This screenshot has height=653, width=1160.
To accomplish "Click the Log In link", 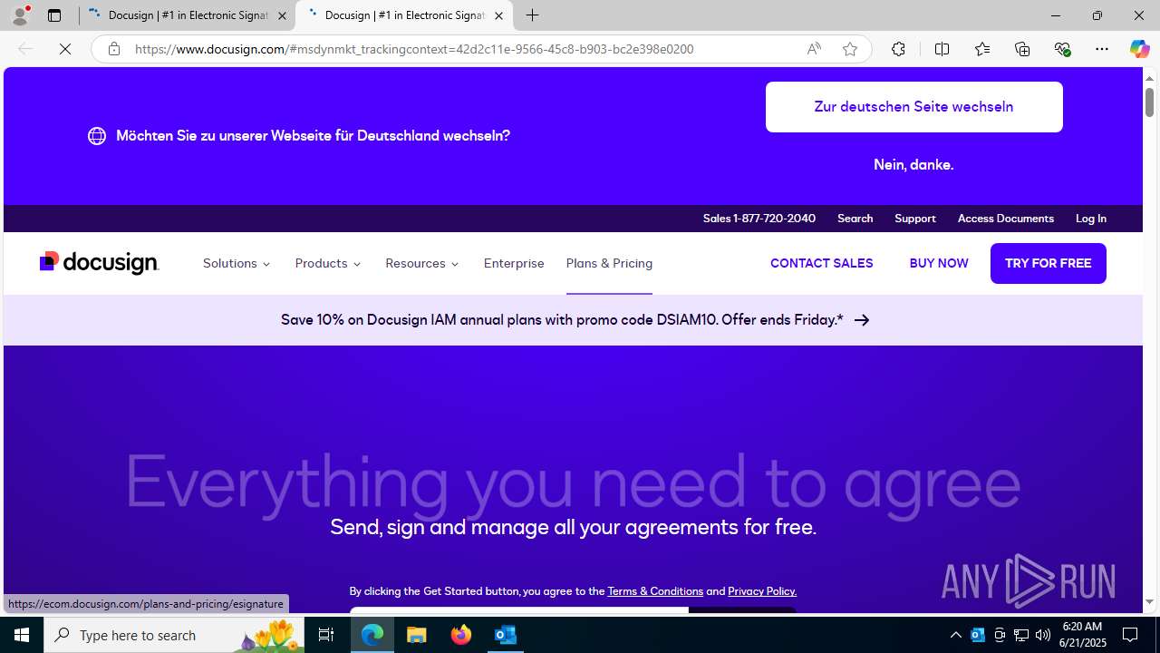I will pyautogui.click(x=1090, y=219).
